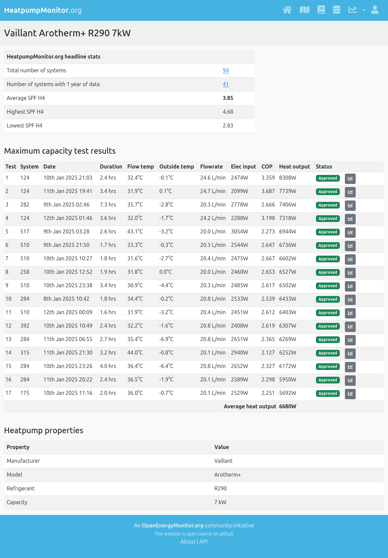Screen dimensions: 388x558
Task: Click the HeatpumpMonitor.org site logo
Action: click(43, 10)
